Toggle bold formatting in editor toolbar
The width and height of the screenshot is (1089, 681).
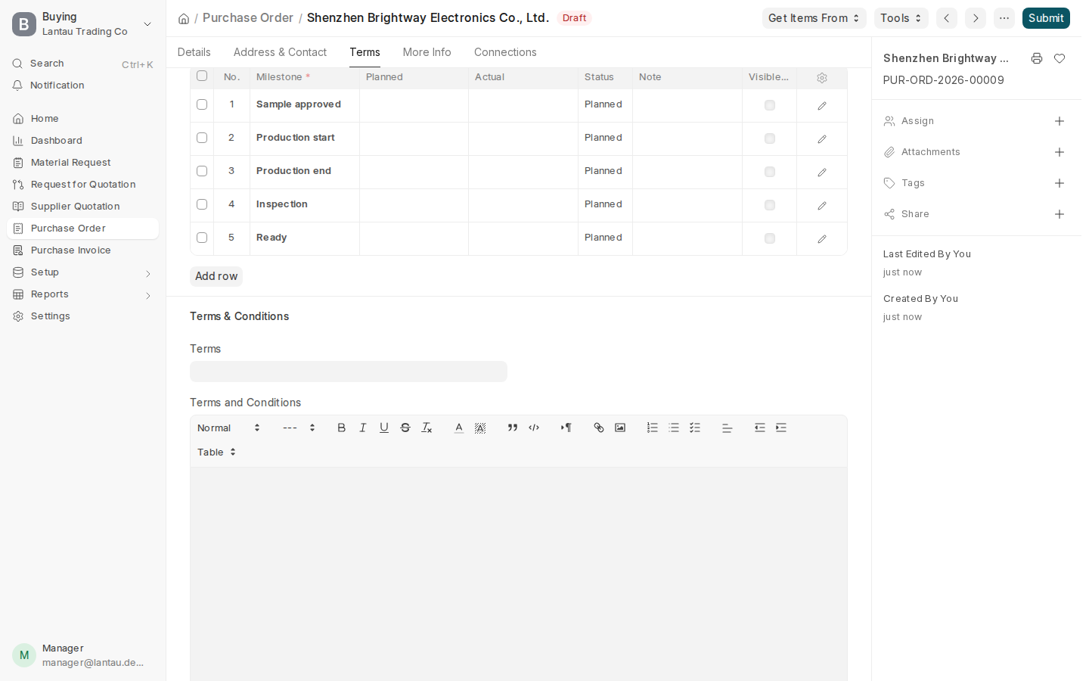point(342,428)
